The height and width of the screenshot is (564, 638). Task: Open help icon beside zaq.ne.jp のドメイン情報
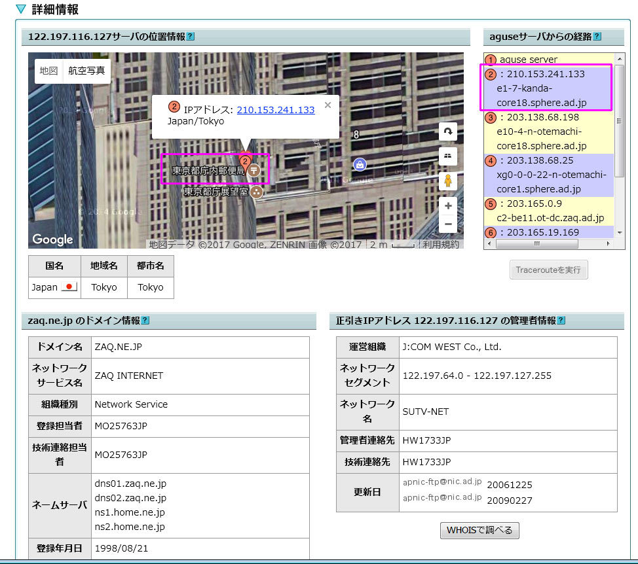click(x=145, y=321)
